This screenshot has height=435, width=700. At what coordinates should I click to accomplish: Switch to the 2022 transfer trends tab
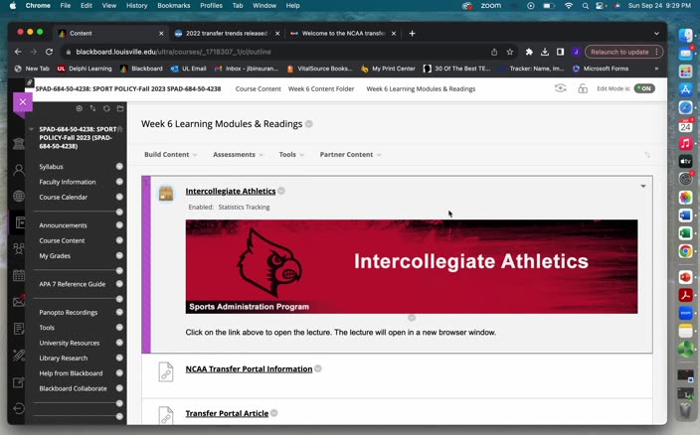[x=226, y=33]
